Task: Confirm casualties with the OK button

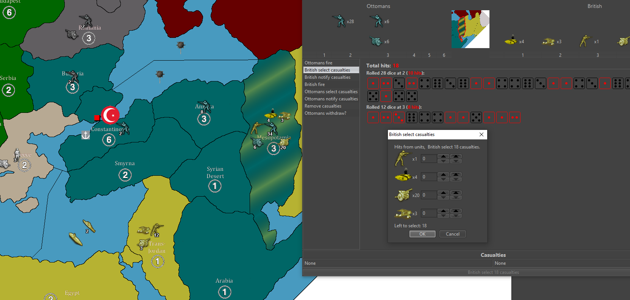Action: (x=422, y=234)
